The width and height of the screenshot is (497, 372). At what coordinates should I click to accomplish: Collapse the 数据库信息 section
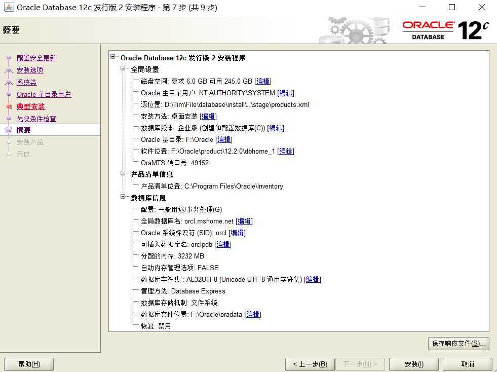(123, 197)
